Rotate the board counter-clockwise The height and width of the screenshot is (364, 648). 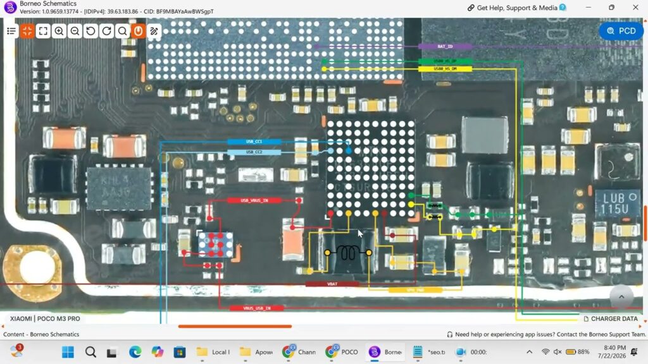pyautogui.click(x=90, y=31)
